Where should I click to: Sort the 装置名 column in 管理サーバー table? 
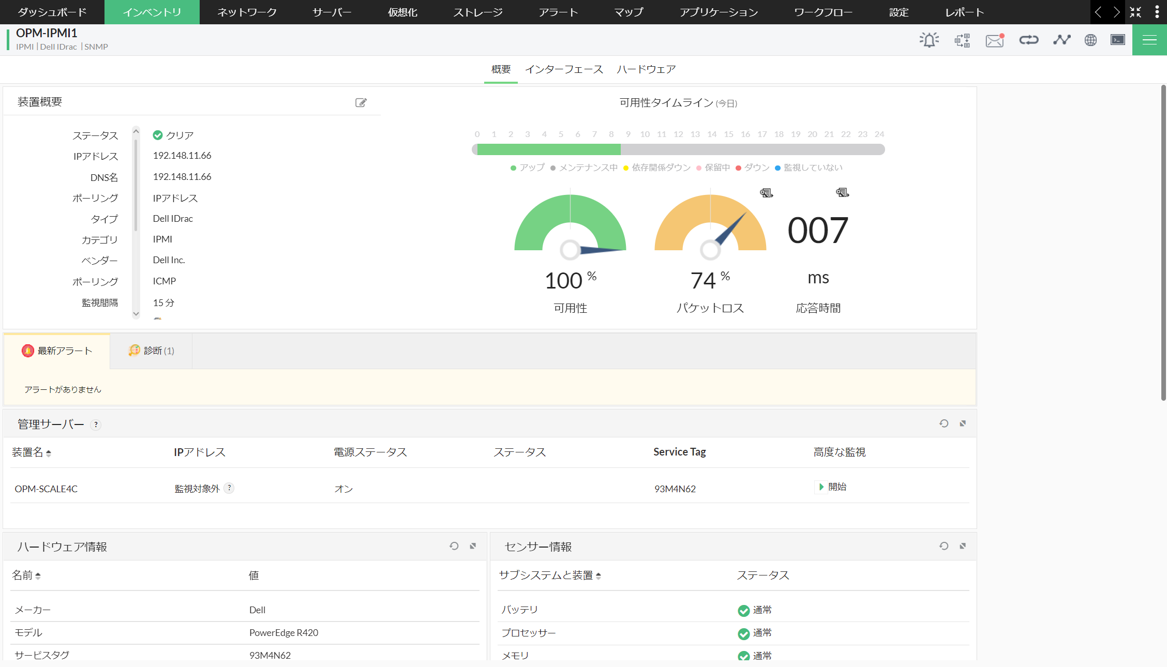[x=49, y=453]
